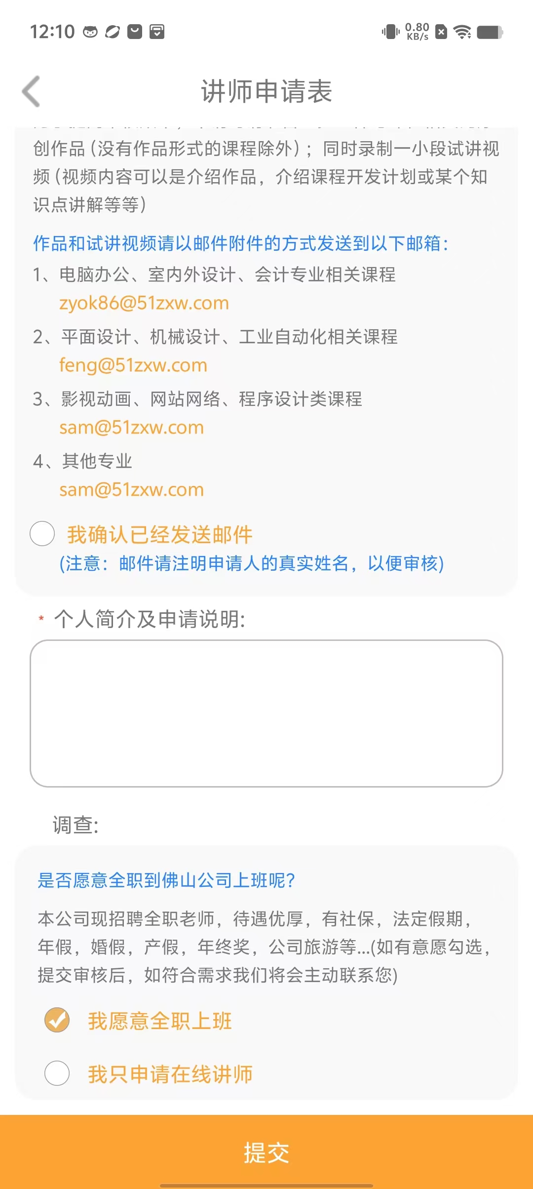Tap the calendar check notification icon

157,32
